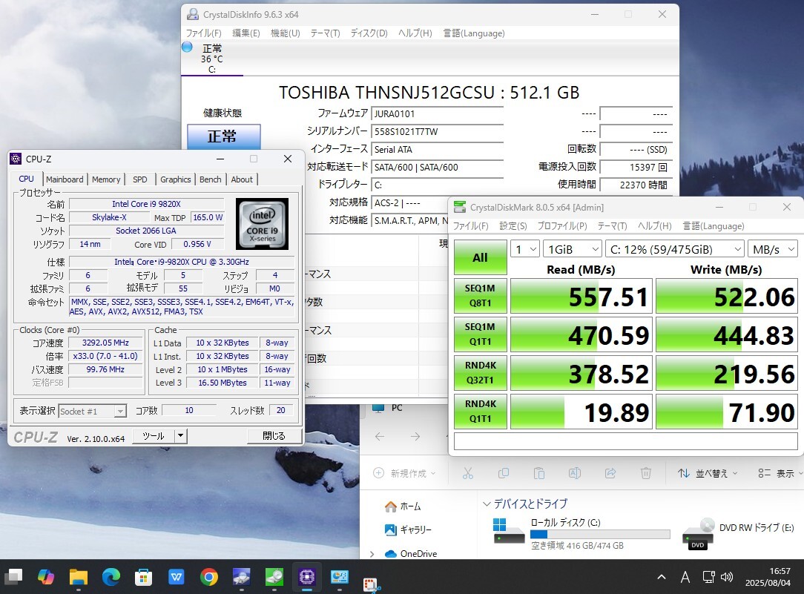Switch to CPU-Z's Mainboard tab
The width and height of the screenshot is (804, 594).
click(65, 179)
